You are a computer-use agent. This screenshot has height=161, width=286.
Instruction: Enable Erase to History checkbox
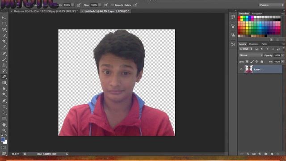coord(113,5)
